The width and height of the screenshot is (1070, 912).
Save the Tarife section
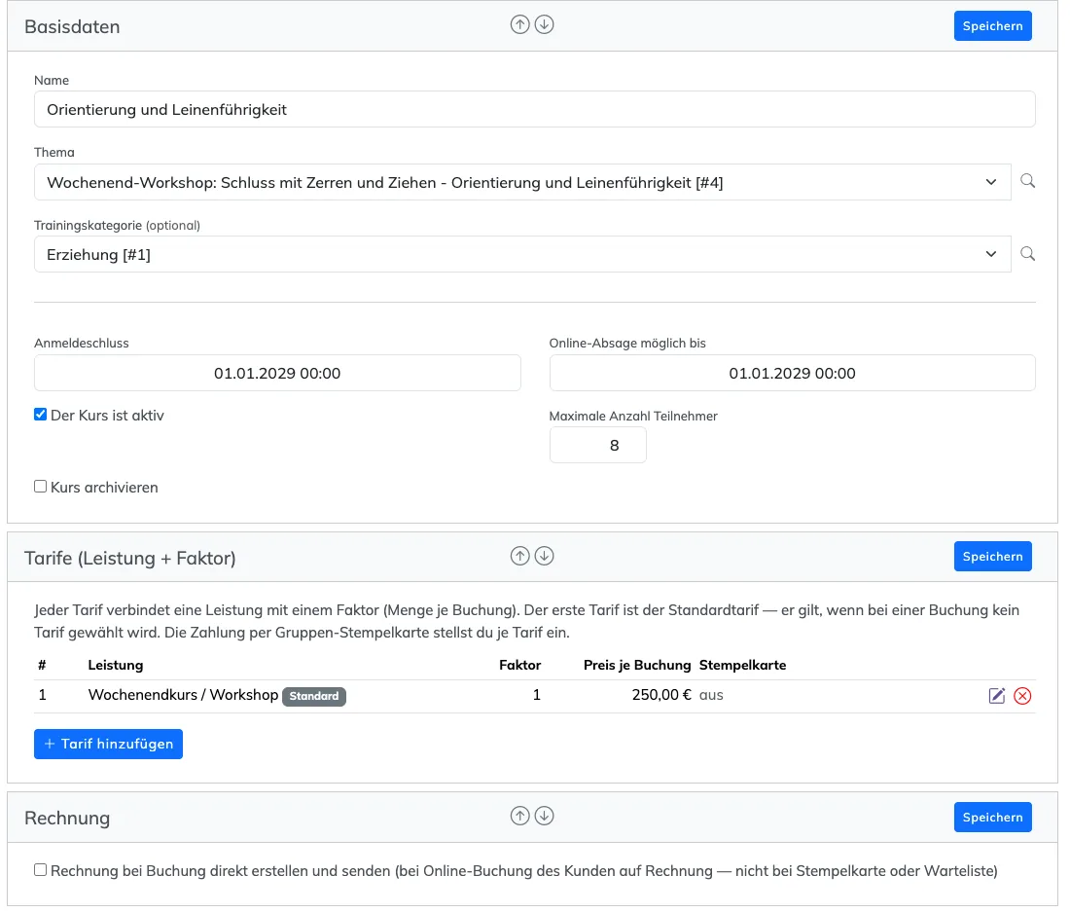(x=992, y=557)
